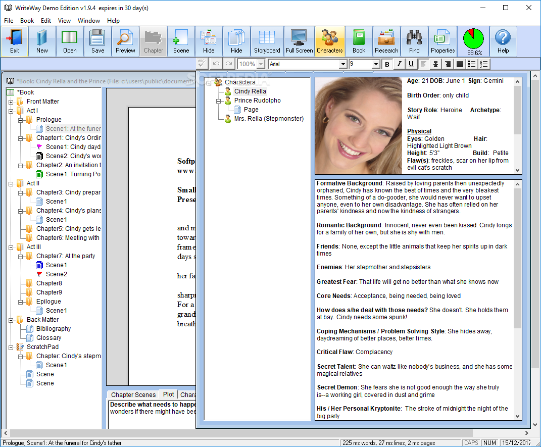Viewport: 541px width, 447px height.
Task: Open the Edit menu
Action: coord(46,21)
